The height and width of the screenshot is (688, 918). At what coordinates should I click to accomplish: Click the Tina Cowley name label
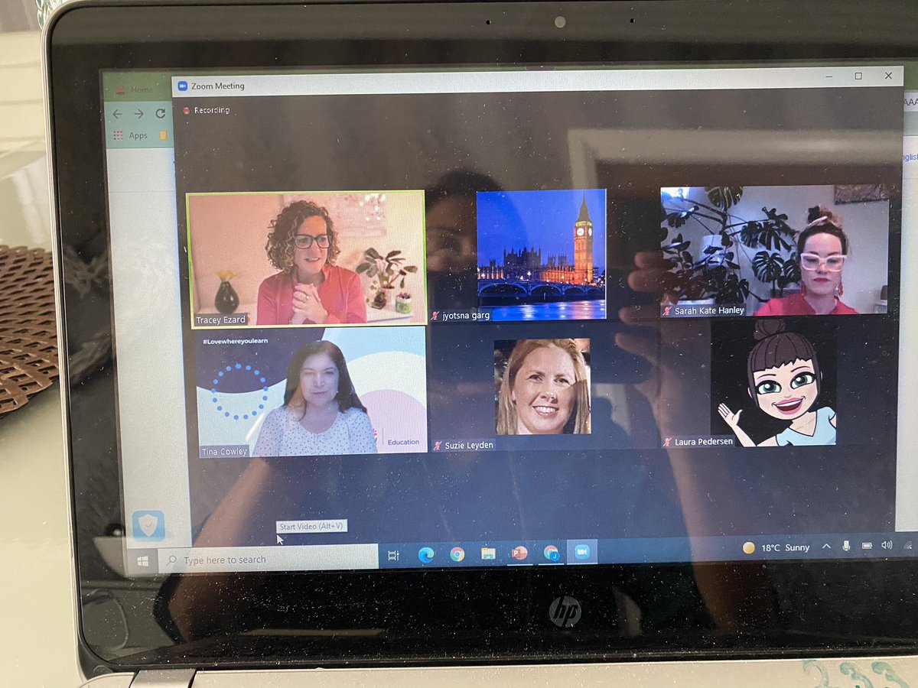pos(224,452)
